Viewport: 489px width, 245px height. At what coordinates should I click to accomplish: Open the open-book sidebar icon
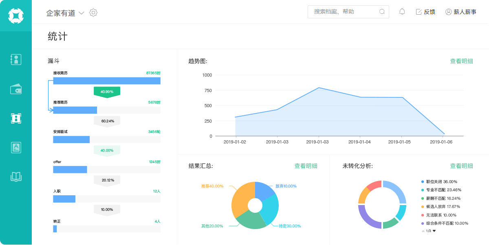[16, 177]
